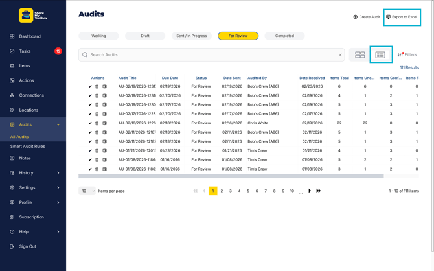Image resolution: width=434 pixels, height=271 pixels.
Task: Expand the Help sidebar section
Action: coord(58,231)
